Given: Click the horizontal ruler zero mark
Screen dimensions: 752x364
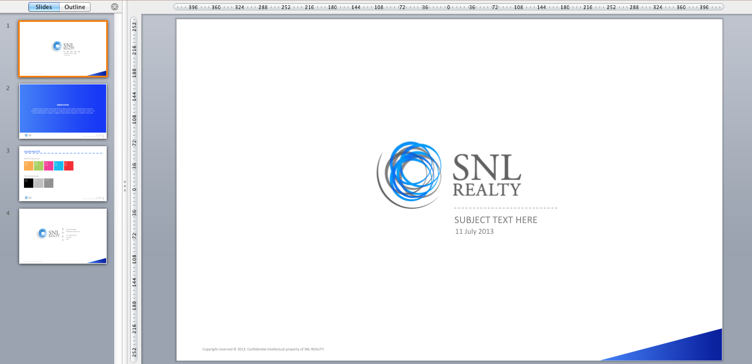Looking at the screenshot, I should point(449,7).
